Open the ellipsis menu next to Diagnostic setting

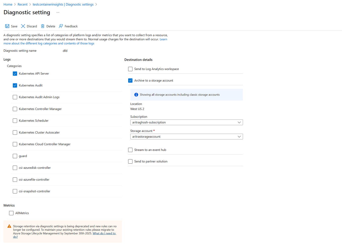pos(58,12)
